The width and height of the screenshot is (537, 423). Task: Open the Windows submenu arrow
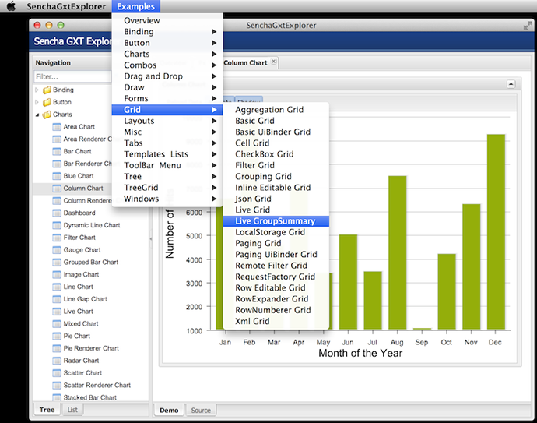coord(214,199)
